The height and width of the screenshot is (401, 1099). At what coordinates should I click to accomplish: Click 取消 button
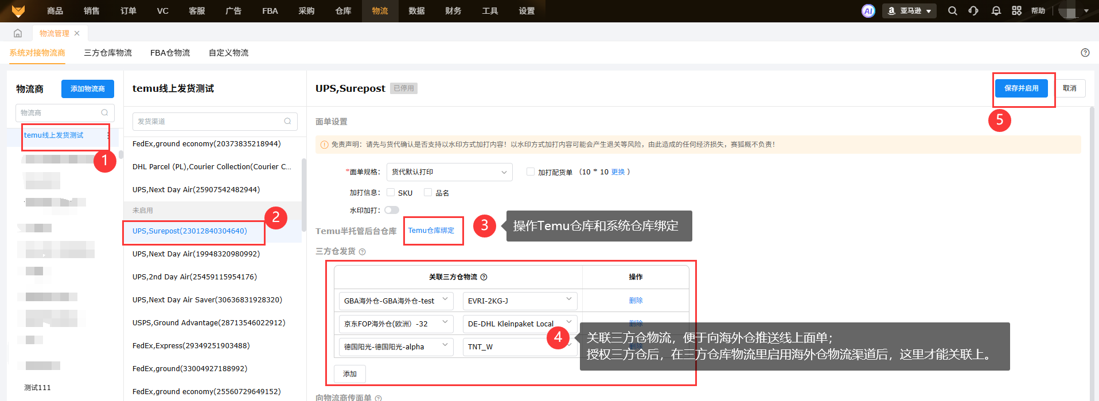tap(1070, 88)
